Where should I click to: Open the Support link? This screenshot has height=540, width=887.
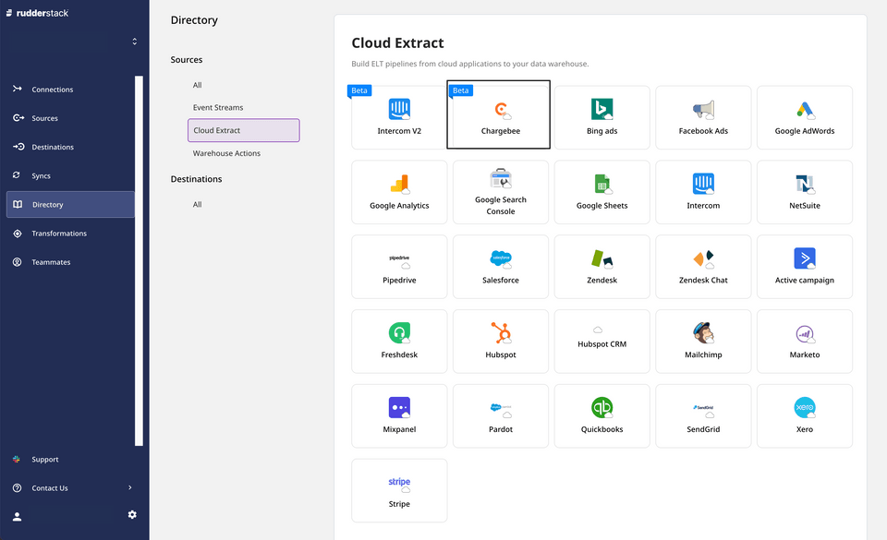pyautogui.click(x=44, y=459)
